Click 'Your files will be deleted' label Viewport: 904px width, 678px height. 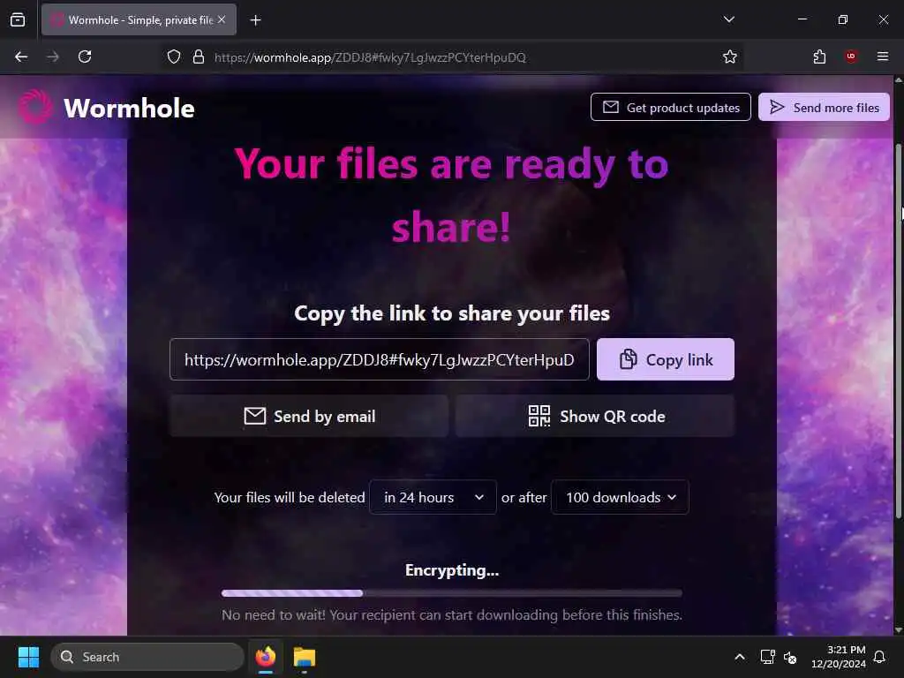(290, 498)
